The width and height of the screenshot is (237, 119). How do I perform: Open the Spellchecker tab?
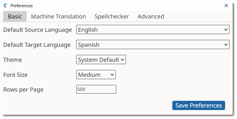point(112,16)
